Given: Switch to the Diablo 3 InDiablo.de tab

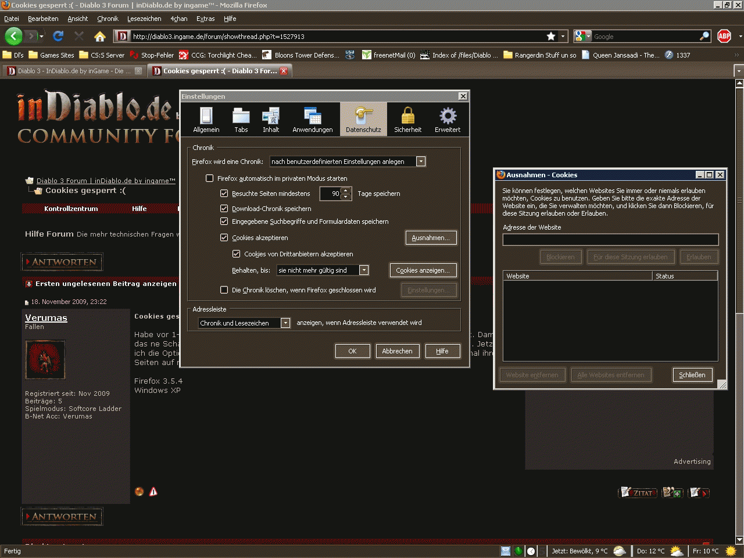Looking at the screenshot, I should (70, 70).
